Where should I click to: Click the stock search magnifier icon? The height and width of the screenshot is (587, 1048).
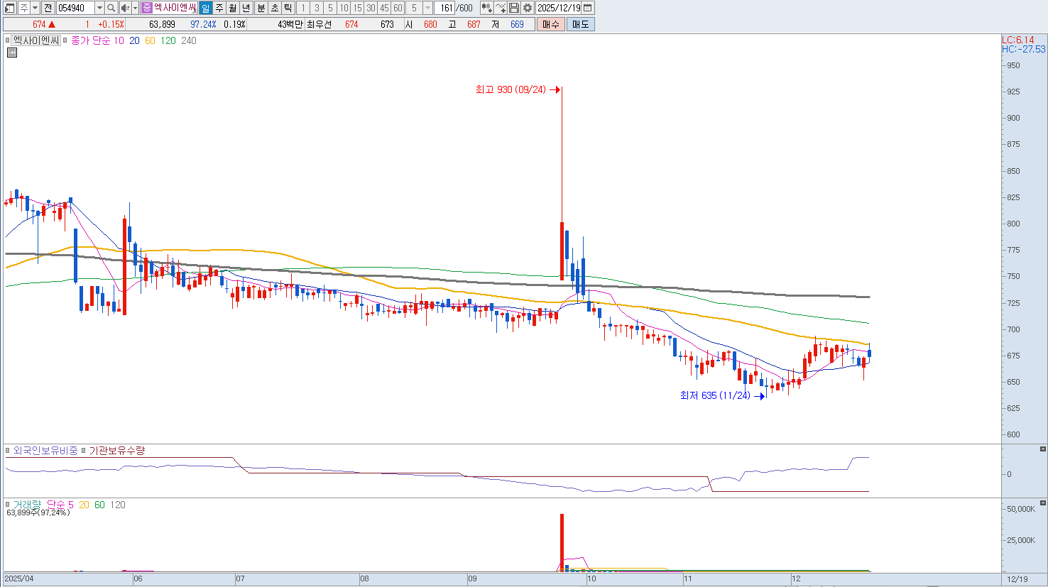(111, 8)
